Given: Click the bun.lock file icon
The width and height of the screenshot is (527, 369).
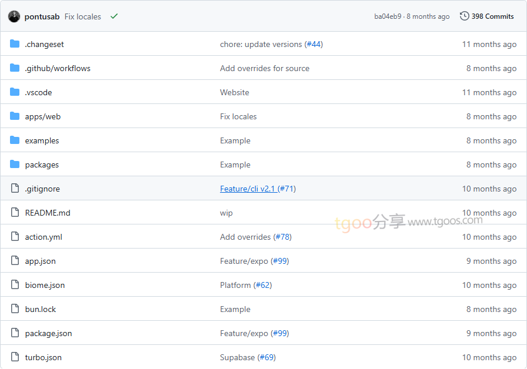Looking at the screenshot, I should coord(15,309).
